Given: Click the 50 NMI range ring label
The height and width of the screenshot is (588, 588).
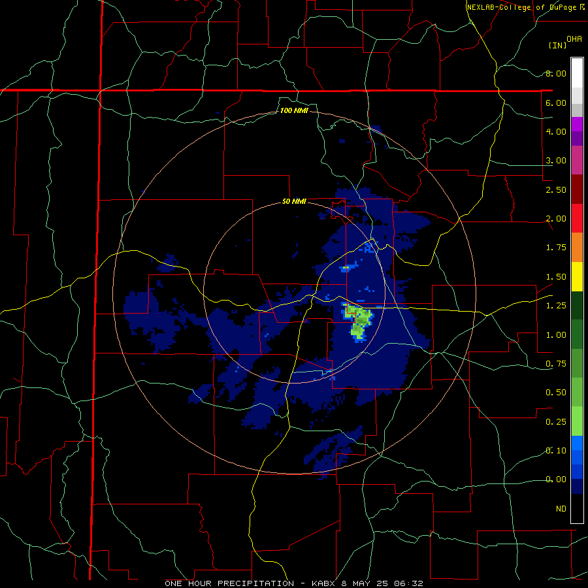Looking at the screenshot, I should pos(294,202).
